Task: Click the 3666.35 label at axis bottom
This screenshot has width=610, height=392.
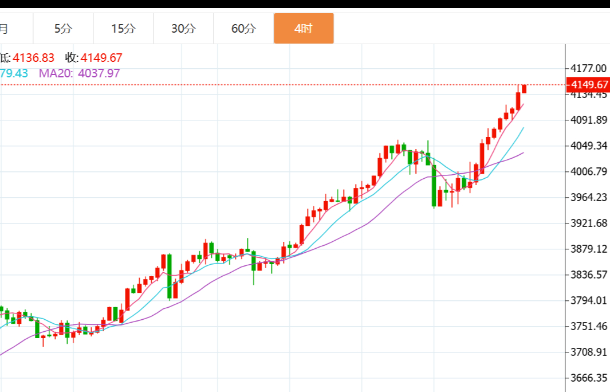Action: (x=588, y=378)
